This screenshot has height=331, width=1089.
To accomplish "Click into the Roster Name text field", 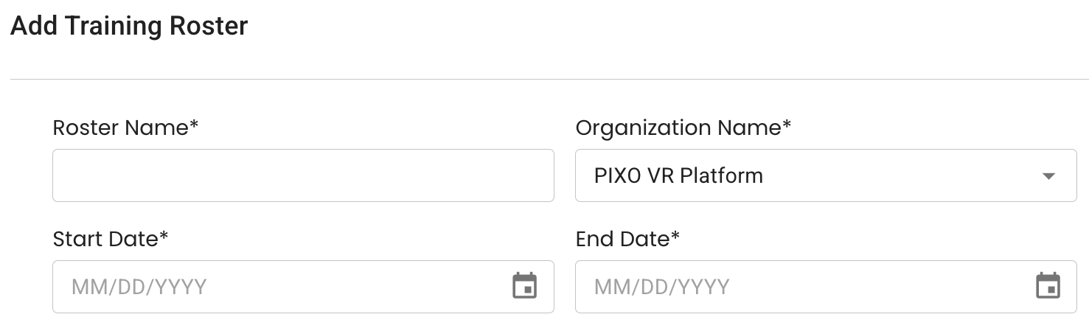I will (x=303, y=175).
